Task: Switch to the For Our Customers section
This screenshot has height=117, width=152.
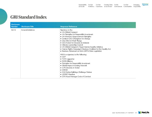Action: pos(99,6)
